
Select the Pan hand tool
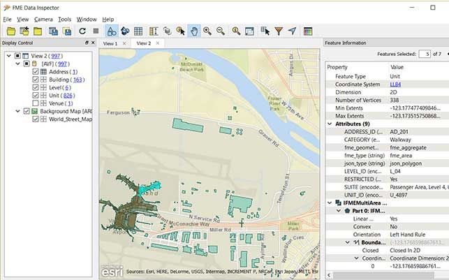coord(194,31)
